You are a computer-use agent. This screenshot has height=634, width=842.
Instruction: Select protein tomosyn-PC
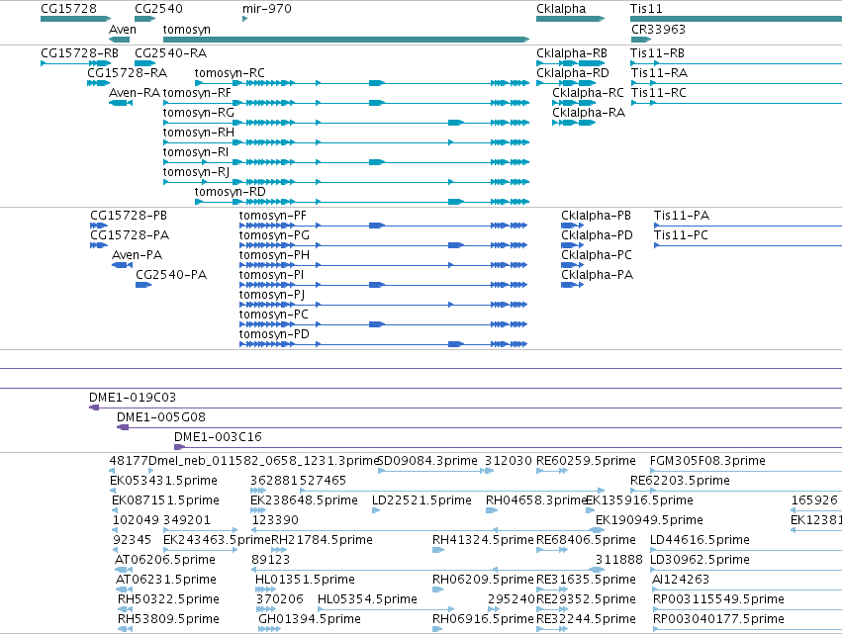384,324
